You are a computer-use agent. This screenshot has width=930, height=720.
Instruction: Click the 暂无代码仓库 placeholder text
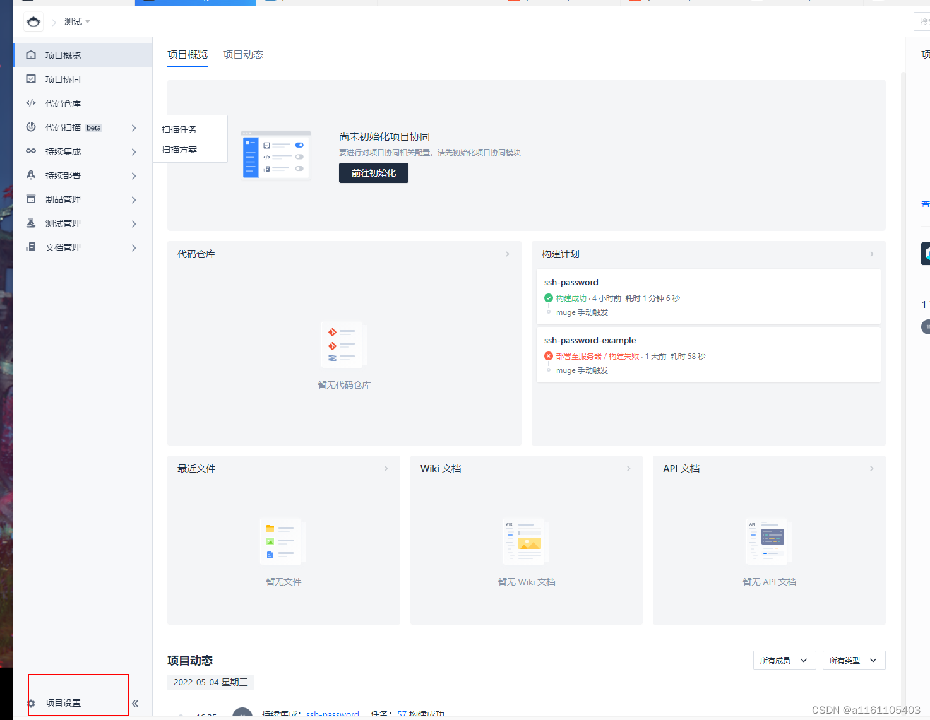pos(344,385)
